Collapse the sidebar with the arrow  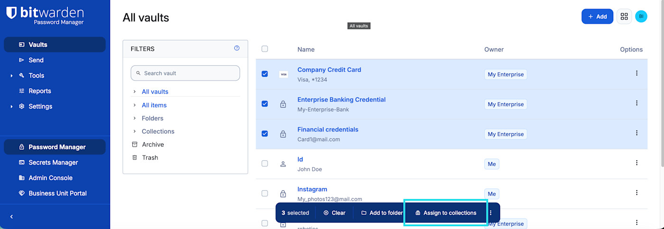coord(11,217)
